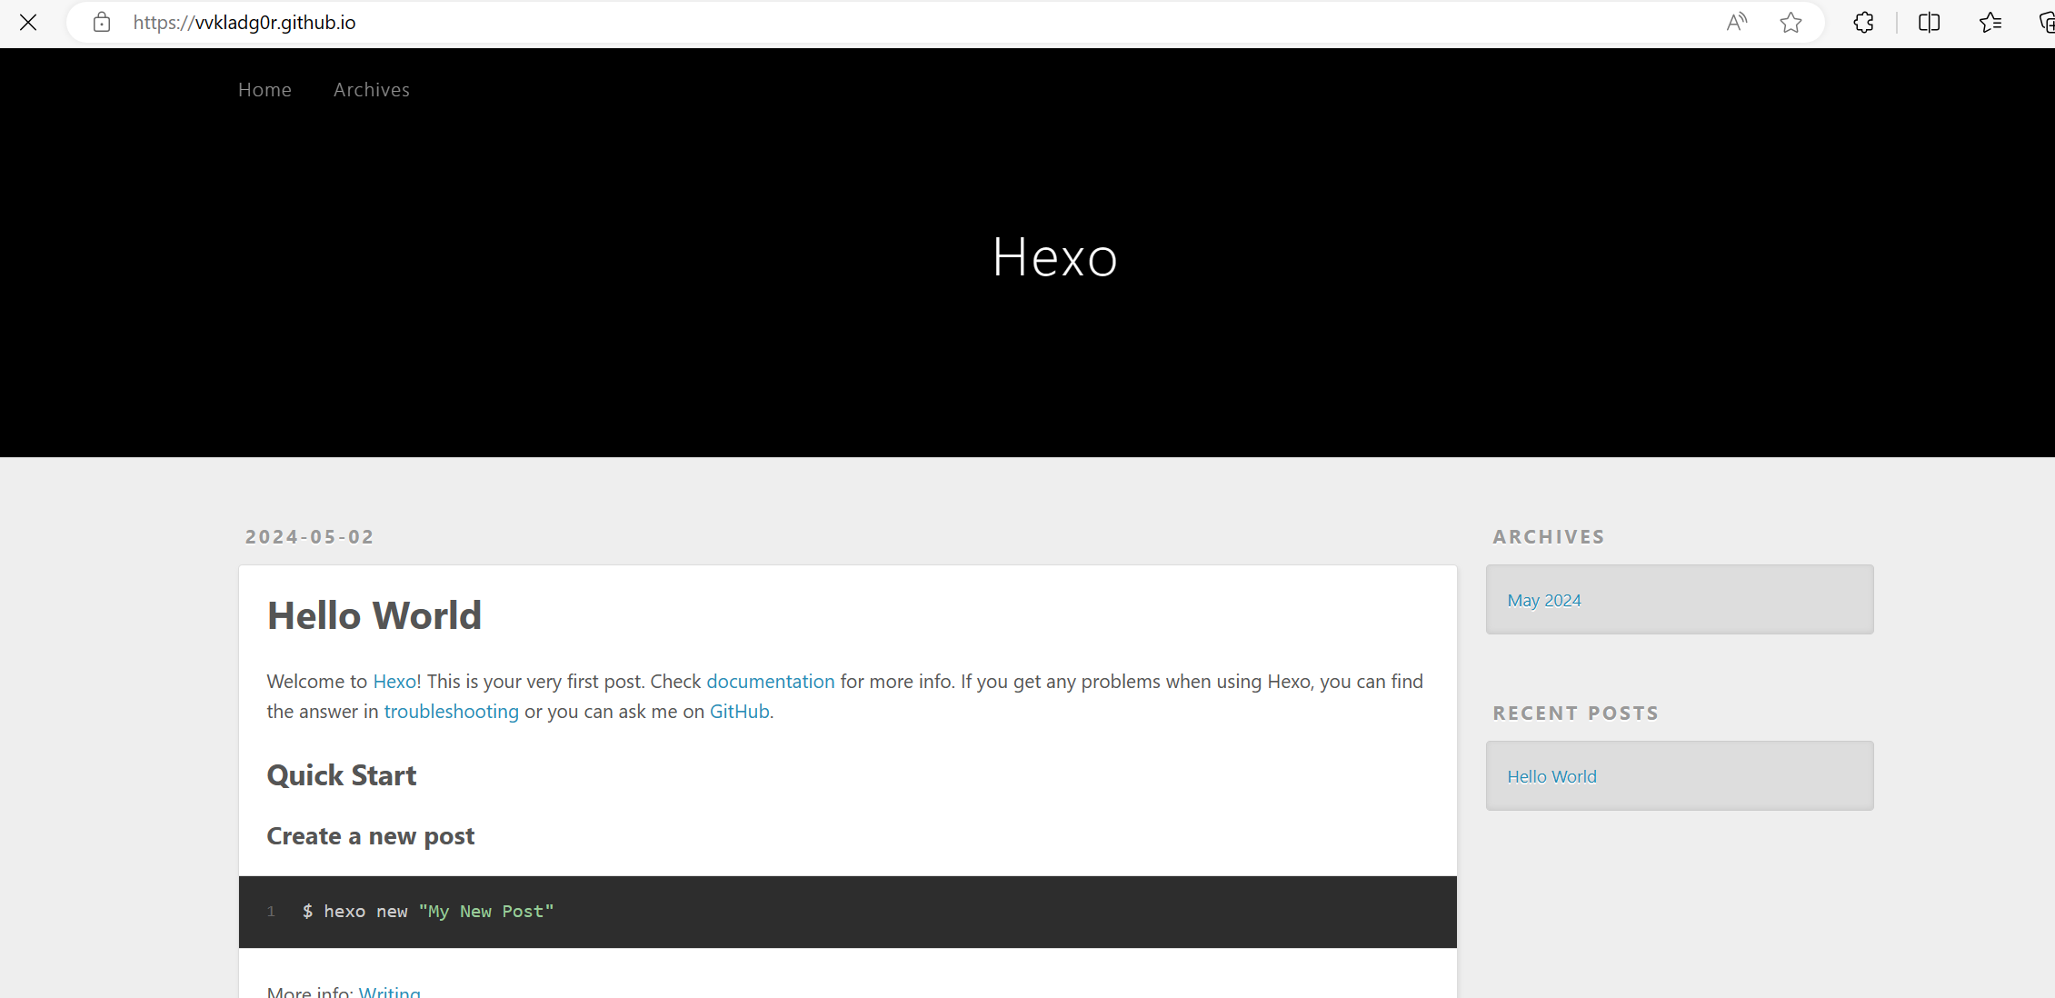Toggle the split screen icon
Image resolution: width=2055 pixels, height=998 pixels.
pyautogui.click(x=1929, y=23)
